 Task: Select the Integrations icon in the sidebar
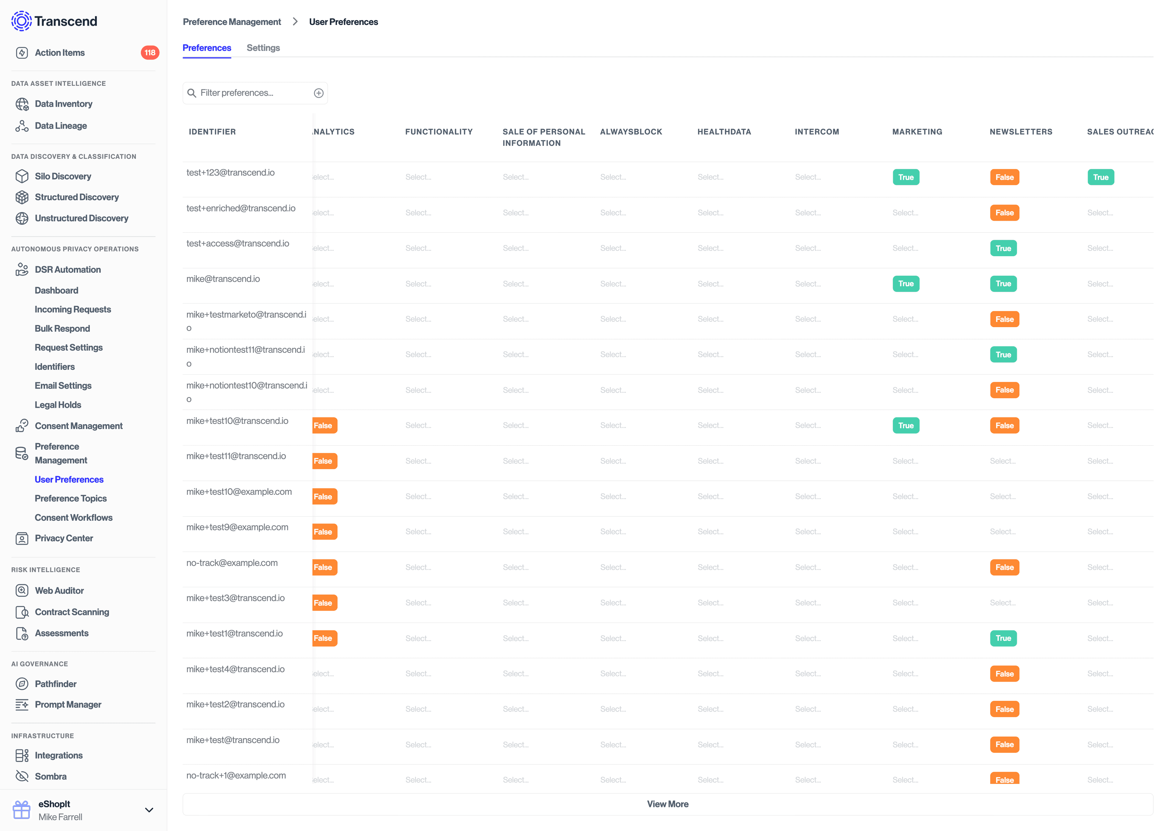[x=22, y=755]
